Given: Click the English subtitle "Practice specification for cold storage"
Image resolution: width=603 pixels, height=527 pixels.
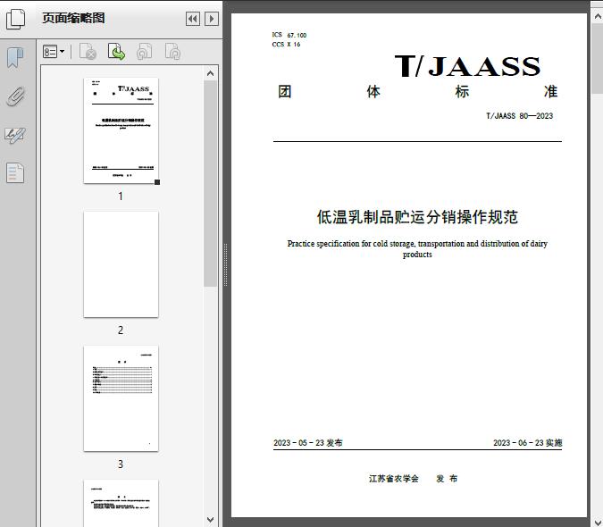Looking at the screenshot, I should 351,243.
